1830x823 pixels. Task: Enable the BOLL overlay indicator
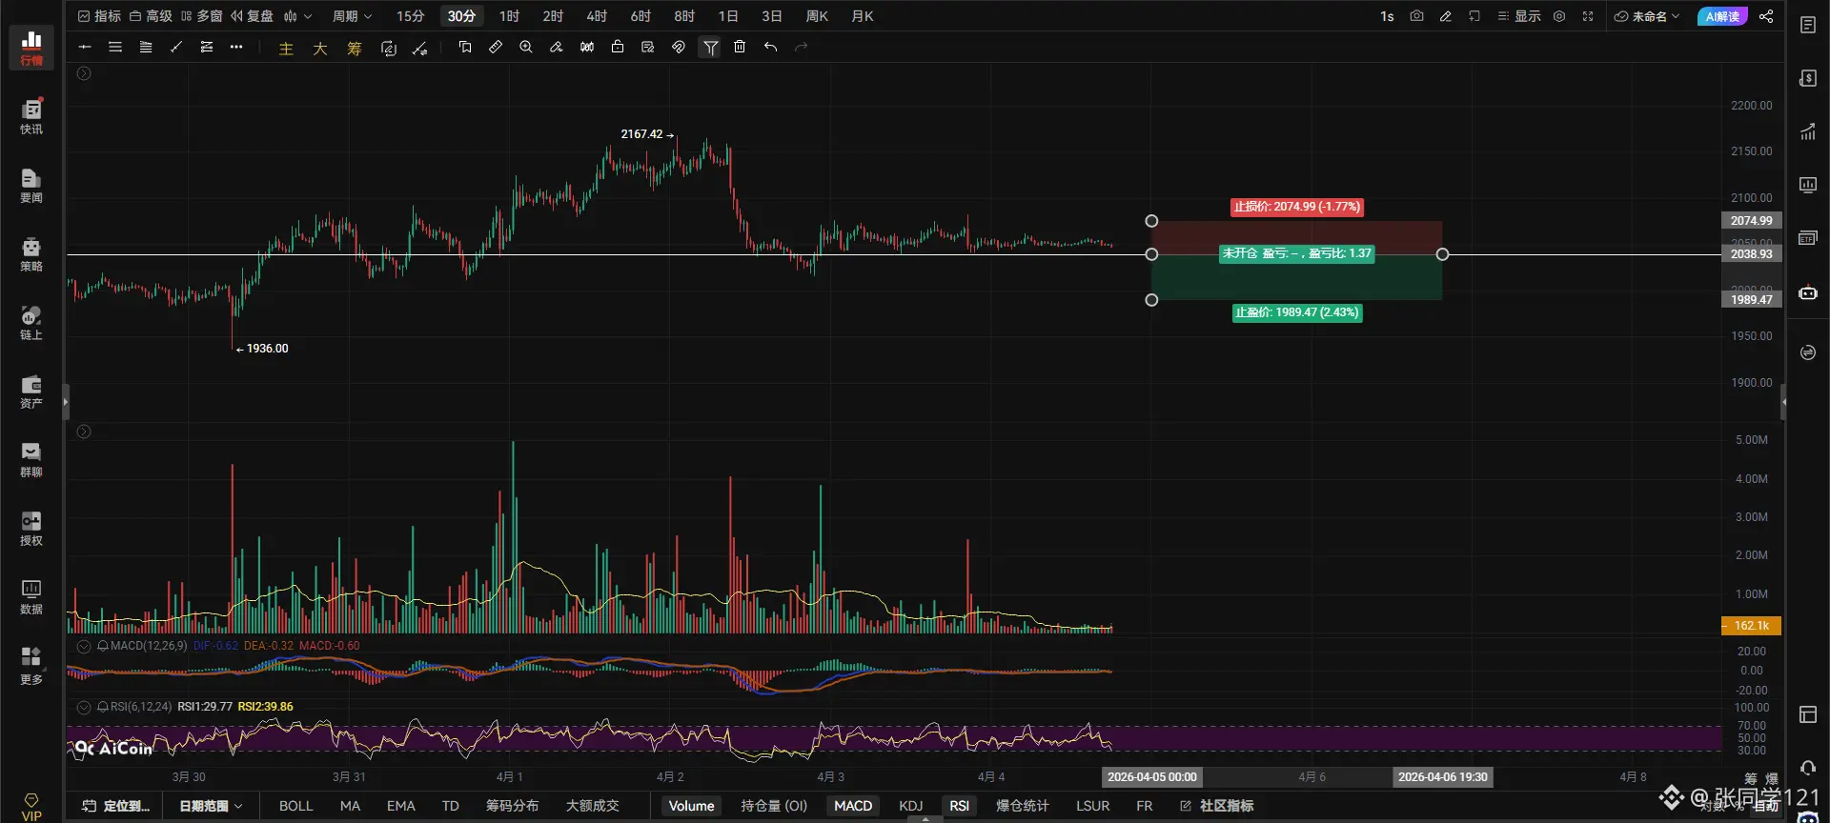coord(295,806)
